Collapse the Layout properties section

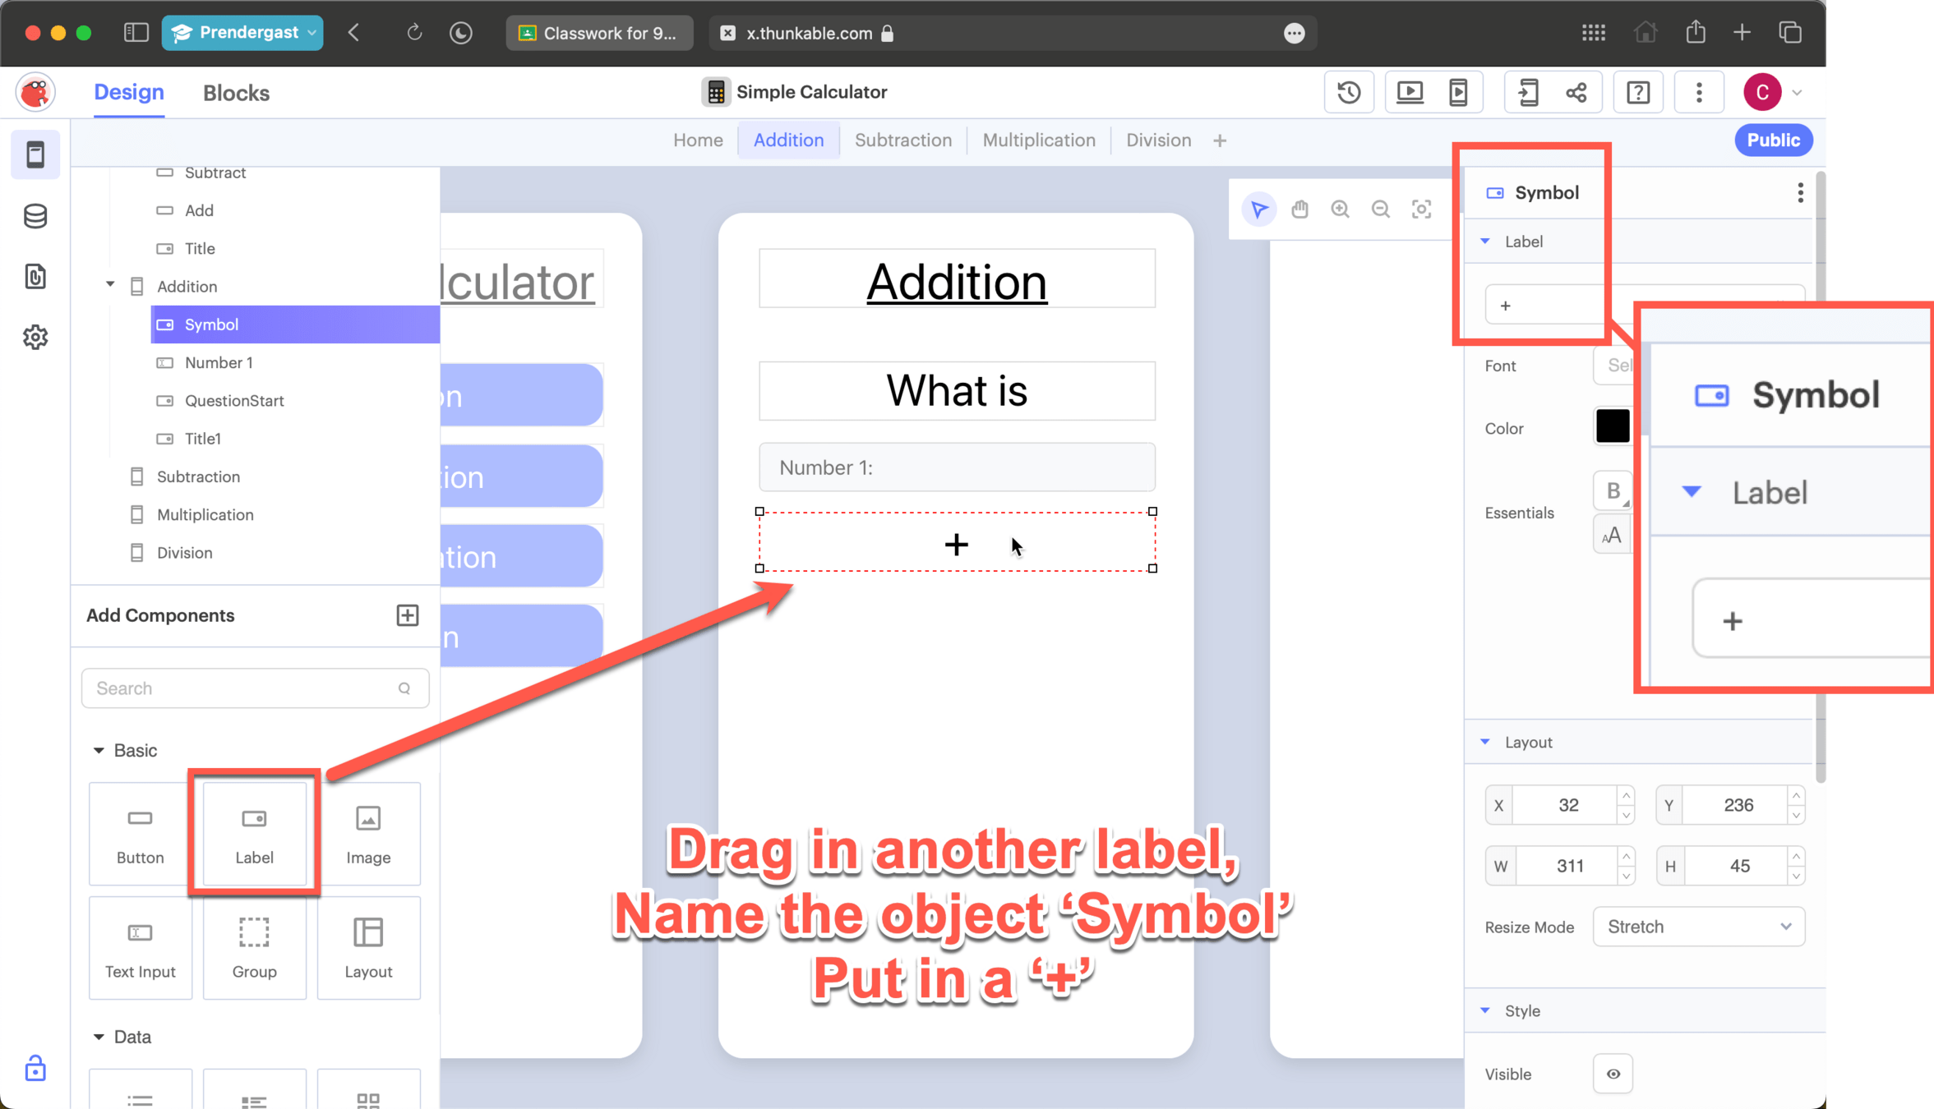click(x=1485, y=742)
